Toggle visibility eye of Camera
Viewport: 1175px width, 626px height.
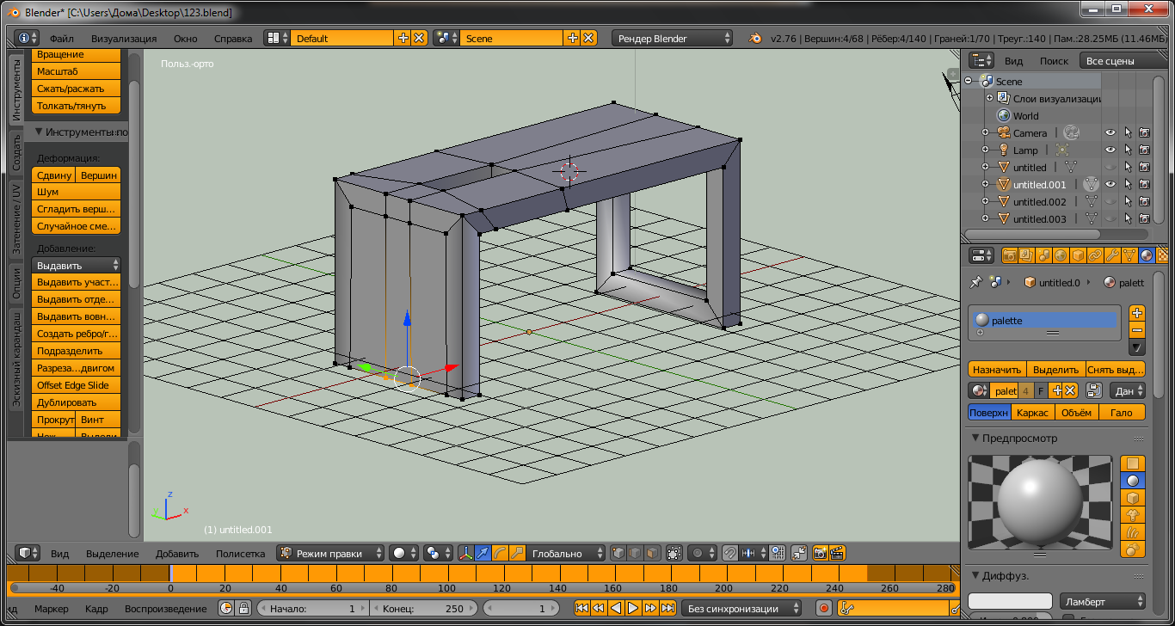pyautogui.click(x=1110, y=132)
